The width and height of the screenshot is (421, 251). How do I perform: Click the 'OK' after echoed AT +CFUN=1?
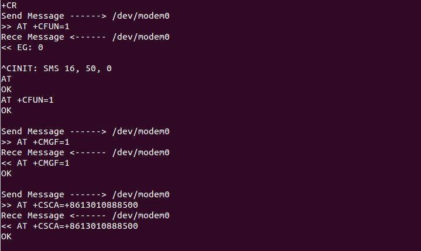(x=6, y=110)
